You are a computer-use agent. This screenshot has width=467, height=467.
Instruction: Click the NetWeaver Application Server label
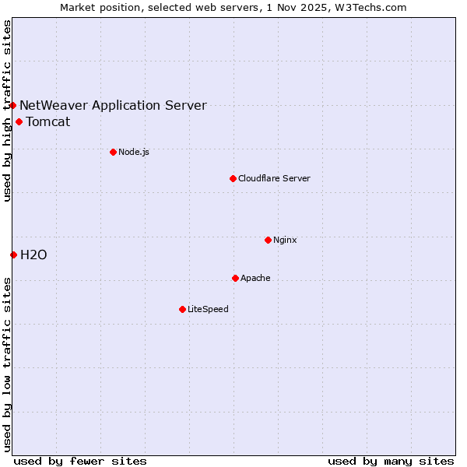[113, 105]
